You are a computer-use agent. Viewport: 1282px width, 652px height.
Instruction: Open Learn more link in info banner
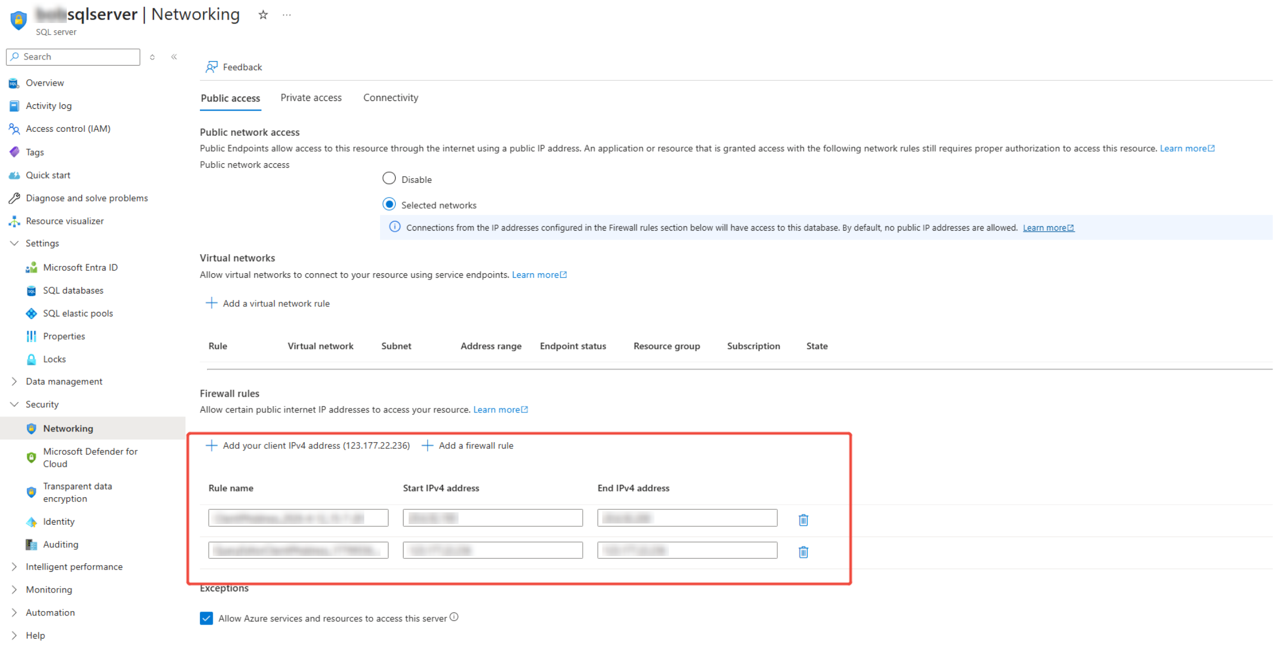tap(1049, 228)
